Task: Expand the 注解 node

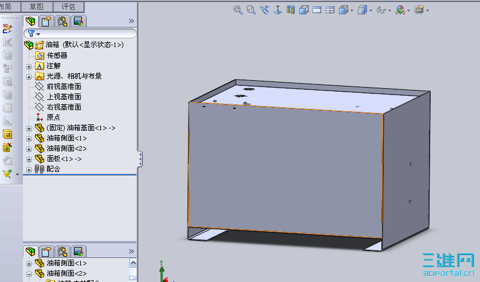Action: click(x=29, y=66)
